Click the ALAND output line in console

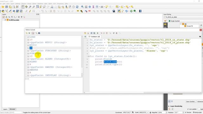[x=33, y=62]
